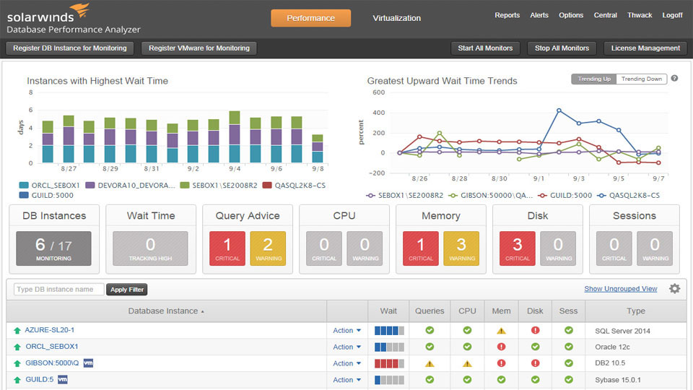Click the VM badge next to GIBSON:5000\Q
Image resolution: width=693 pixels, height=390 pixels.
point(88,363)
